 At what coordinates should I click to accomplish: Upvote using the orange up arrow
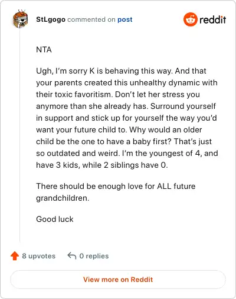point(15,256)
